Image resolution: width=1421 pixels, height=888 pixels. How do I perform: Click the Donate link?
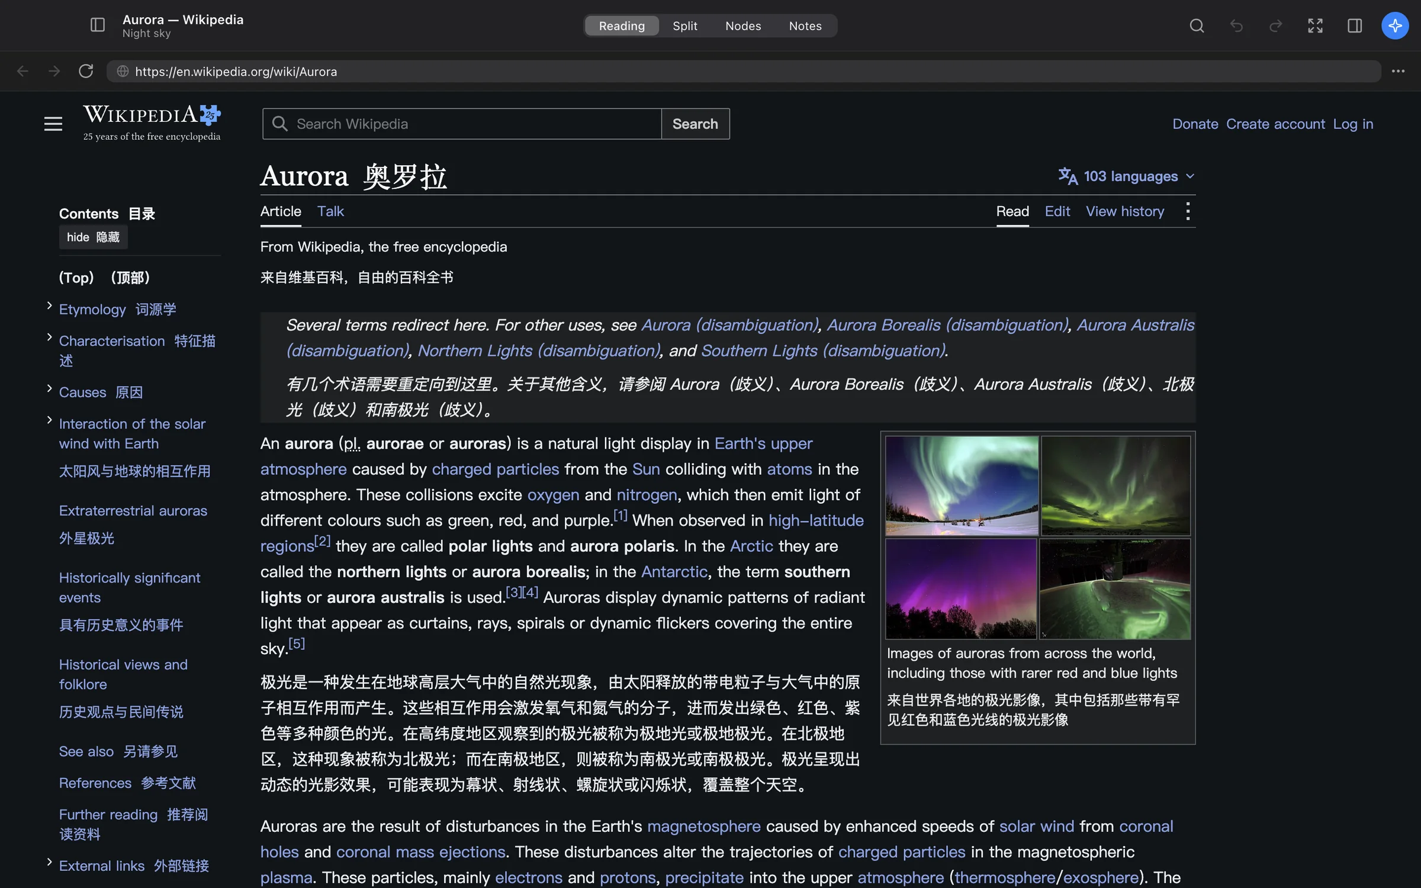click(1195, 124)
